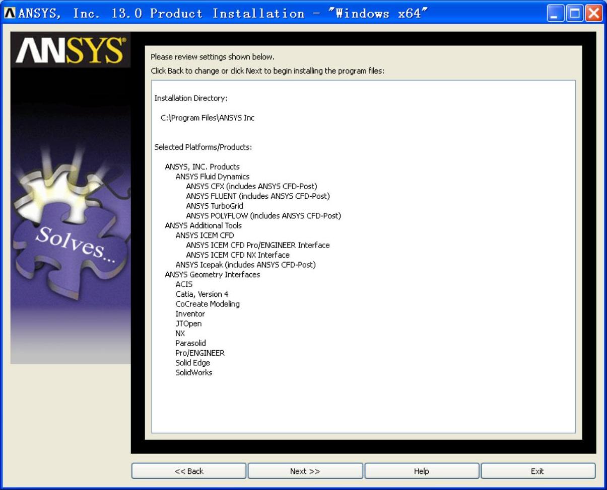607x490 pixels.
Task: Click the Parasolid entry
Action: [190, 343]
